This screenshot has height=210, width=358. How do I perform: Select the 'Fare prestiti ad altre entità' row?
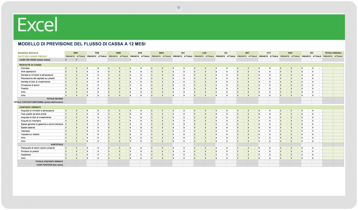34,114
